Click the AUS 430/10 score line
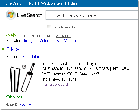Viewport: 139px width, 110px height. tap(86, 69)
